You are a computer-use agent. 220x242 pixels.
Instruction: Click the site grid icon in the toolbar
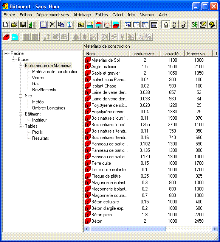click(x=90, y=25)
